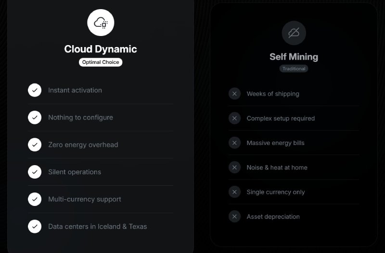Click the checkmark next to Nothing to configure
The image size is (385, 253).
[x=35, y=117]
